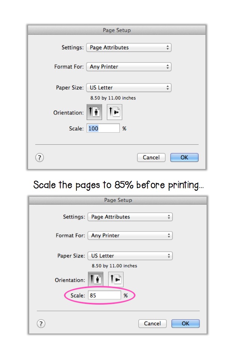
Task: Click Cancel in the upper dialog
Action: pyautogui.click(x=151, y=157)
